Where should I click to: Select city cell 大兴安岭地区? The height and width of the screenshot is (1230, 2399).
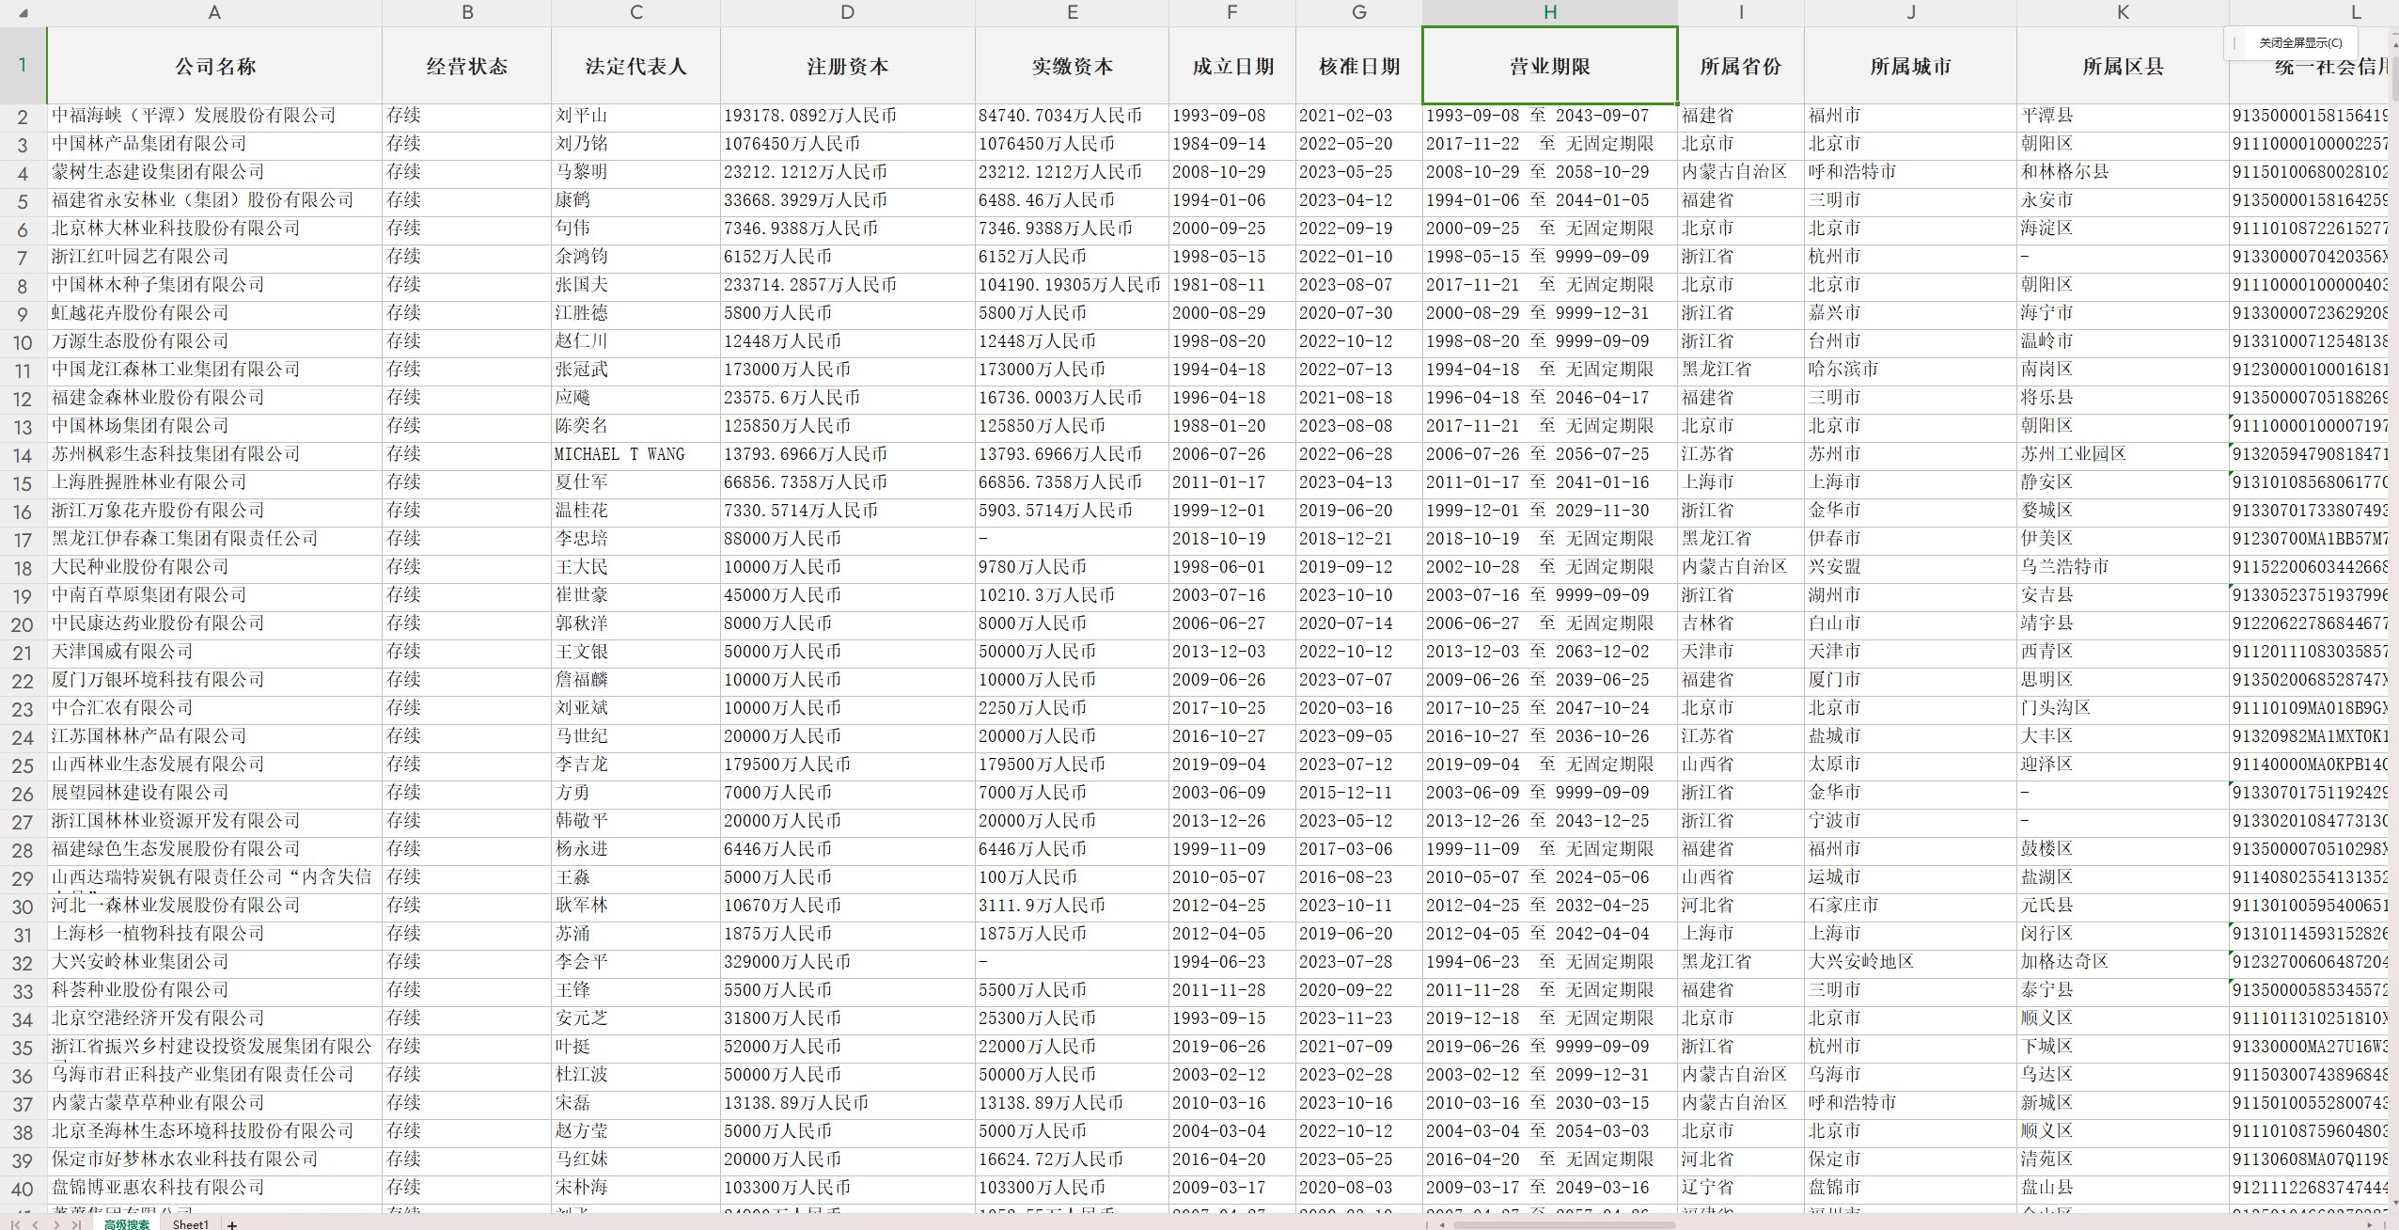tap(1911, 962)
